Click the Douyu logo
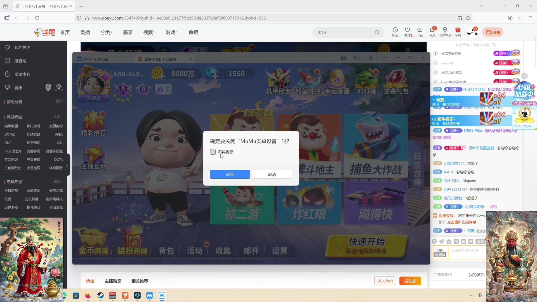This screenshot has height=302, width=537. pos(45,32)
